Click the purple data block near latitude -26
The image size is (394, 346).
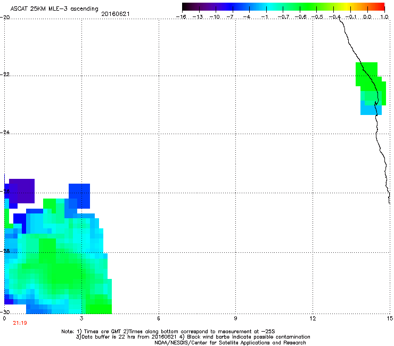(22, 191)
